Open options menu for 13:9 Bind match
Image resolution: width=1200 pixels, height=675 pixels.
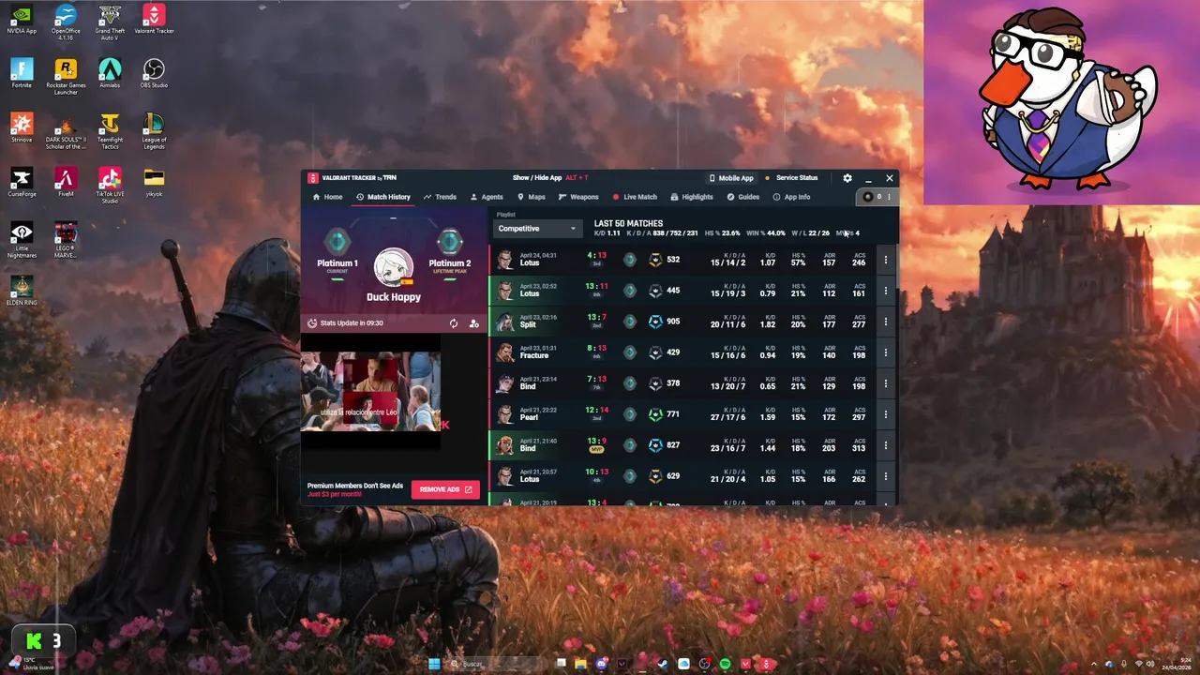(x=885, y=445)
